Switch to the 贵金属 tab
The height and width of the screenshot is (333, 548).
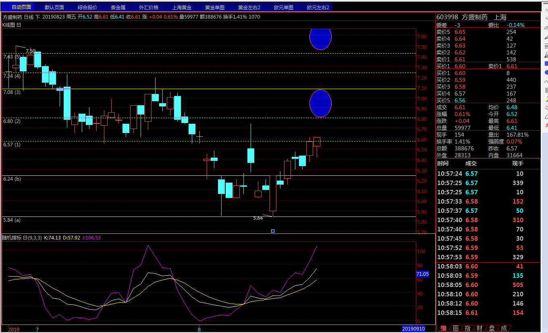coord(118,7)
